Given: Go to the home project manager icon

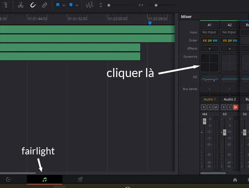Looking at the screenshot, I should click(x=235, y=180).
